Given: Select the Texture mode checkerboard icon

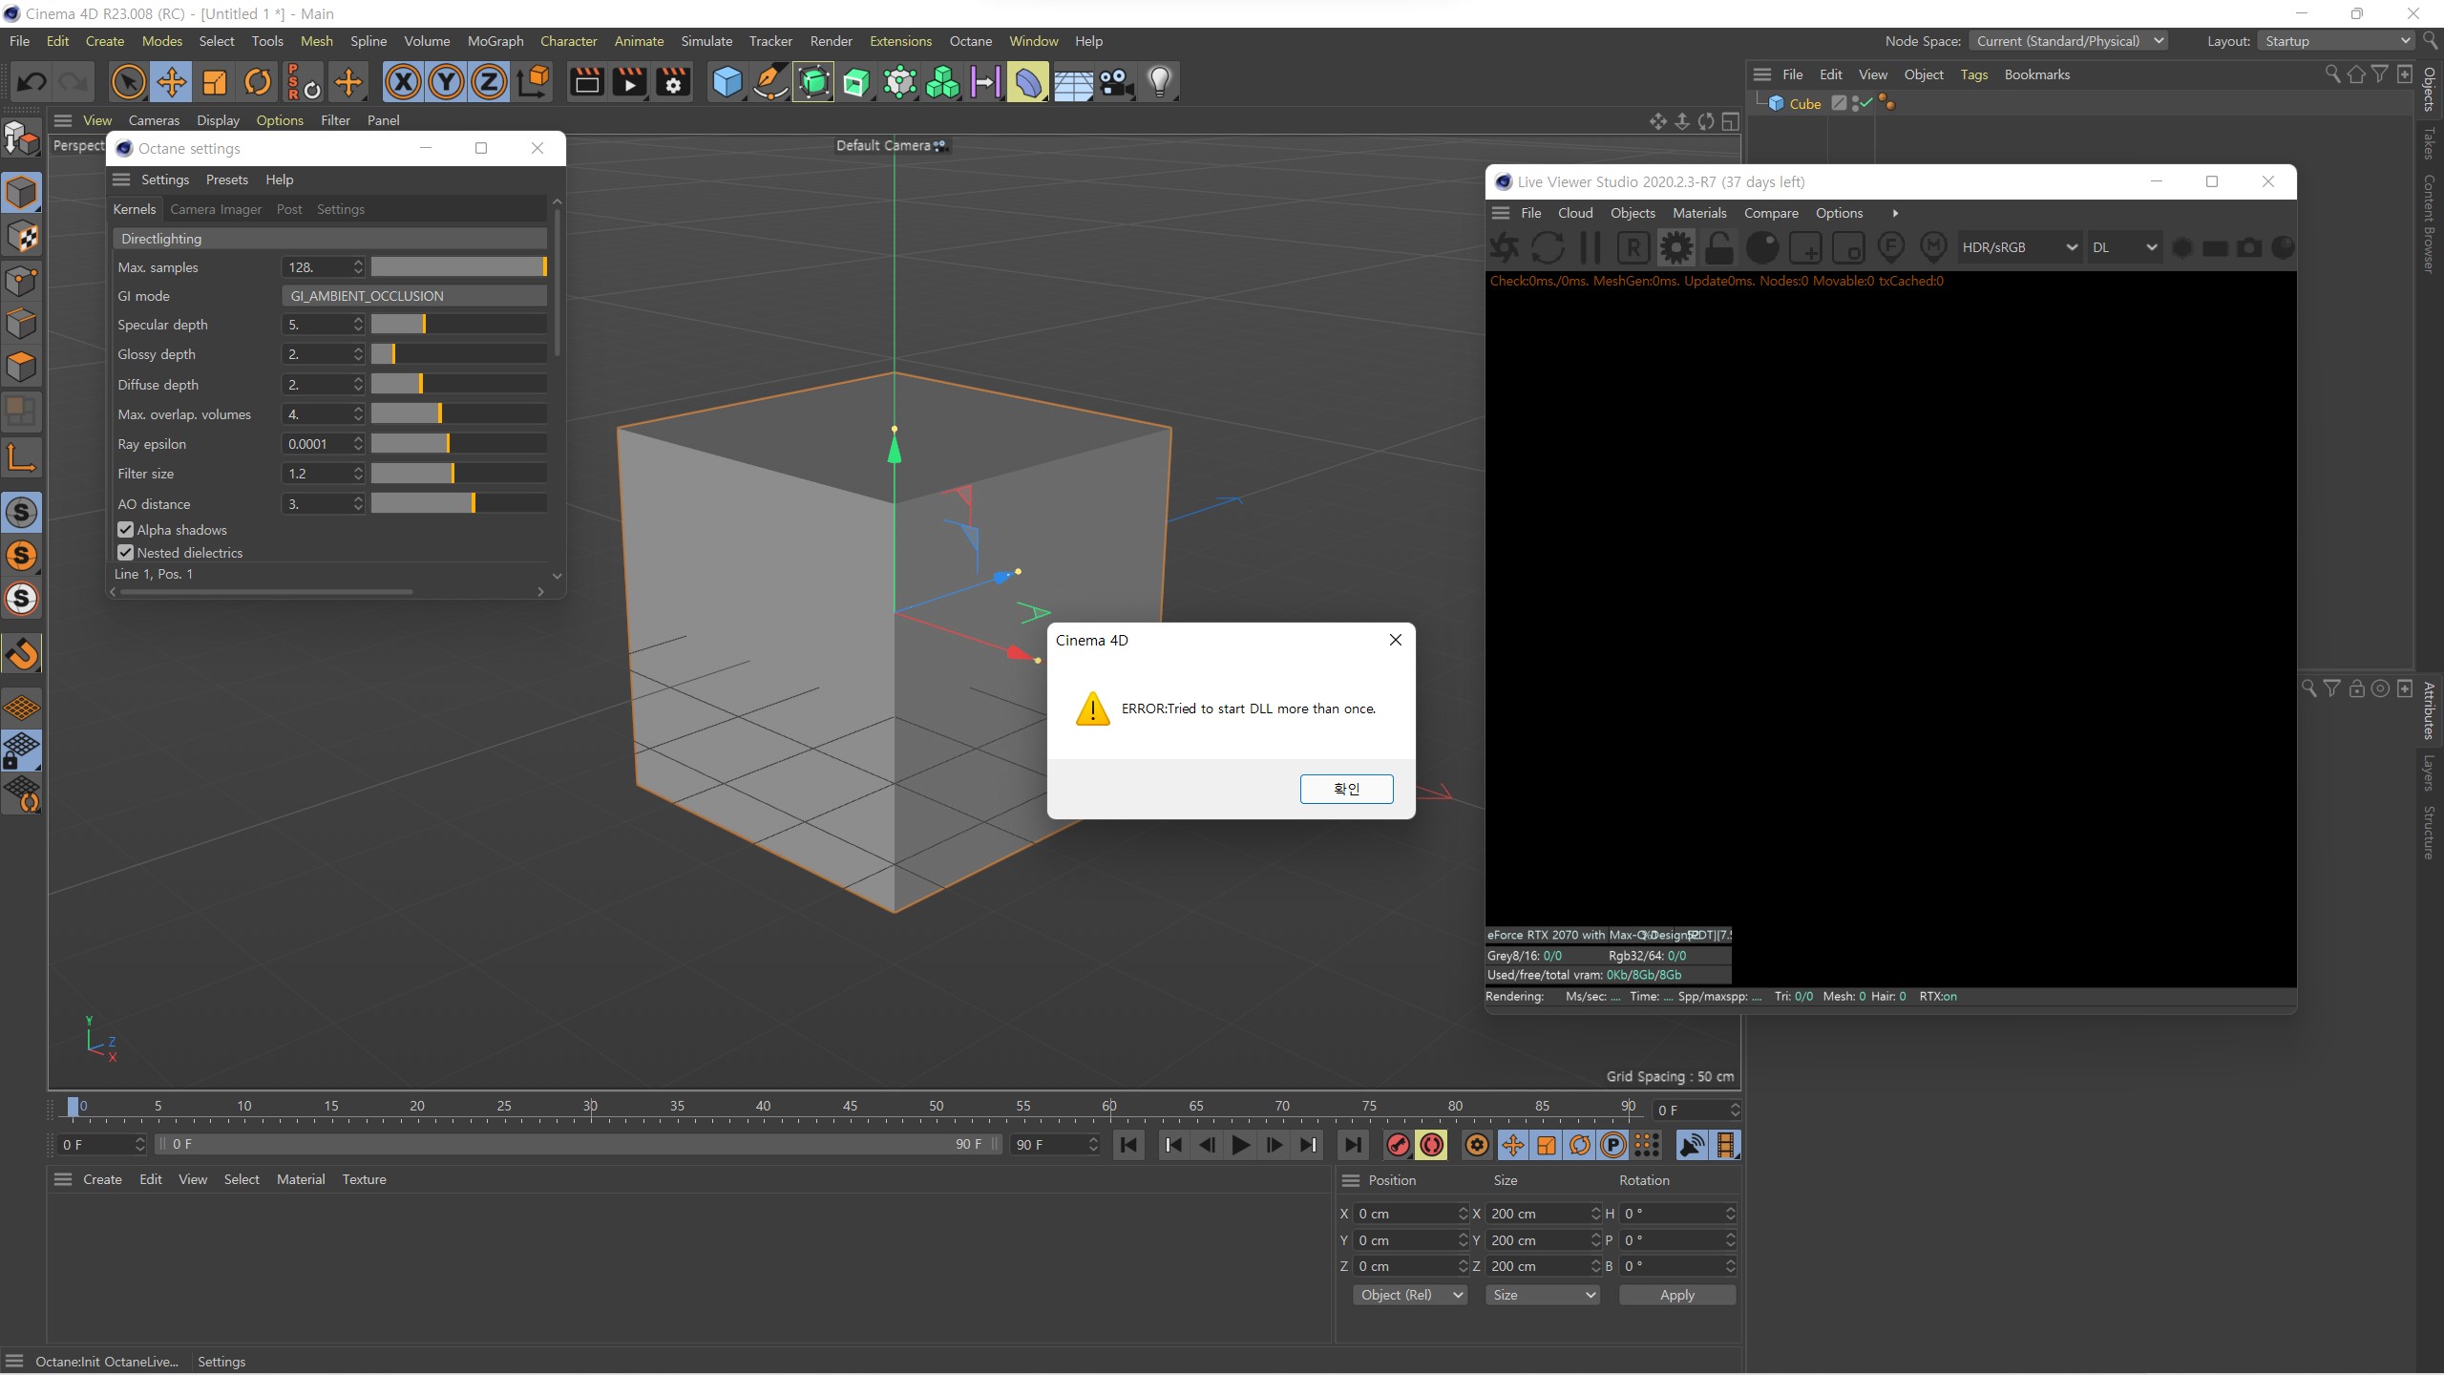Looking at the screenshot, I should tap(21, 236).
